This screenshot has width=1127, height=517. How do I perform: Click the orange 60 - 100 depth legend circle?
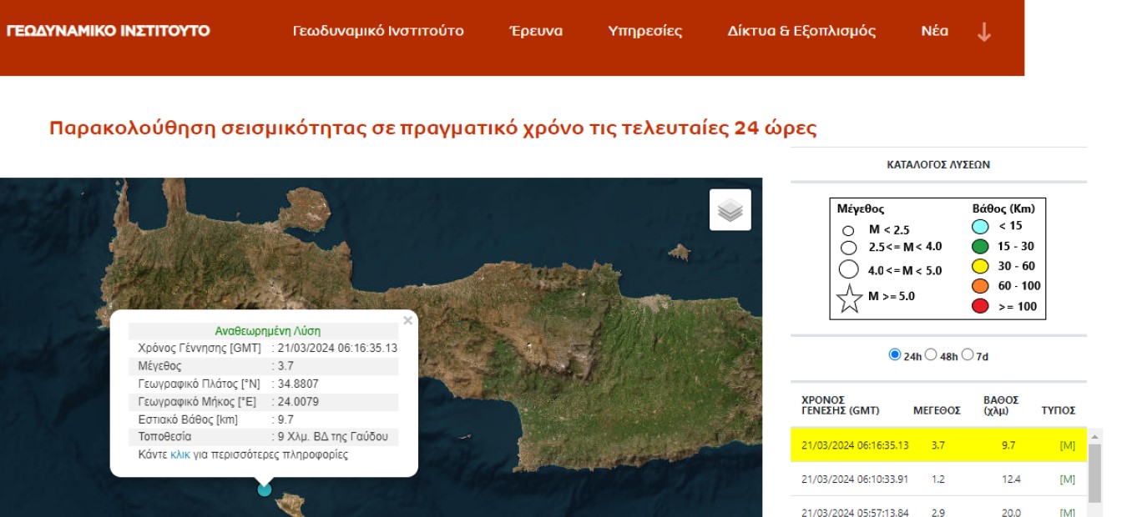[981, 286]
